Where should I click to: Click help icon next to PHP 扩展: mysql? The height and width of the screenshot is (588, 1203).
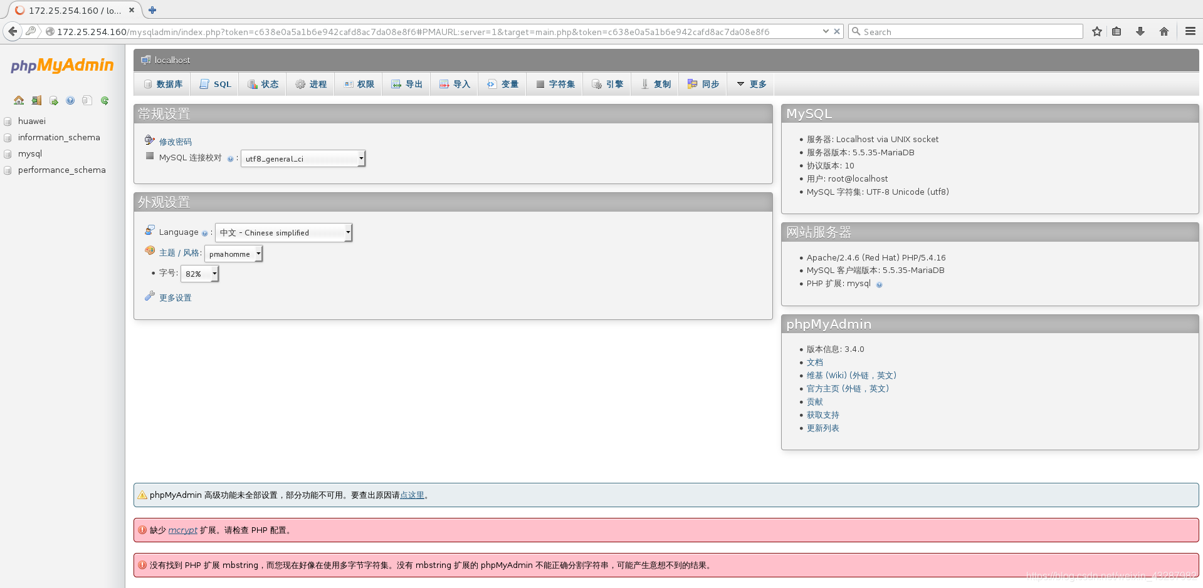pyautogui.click(x=879, y=285)
